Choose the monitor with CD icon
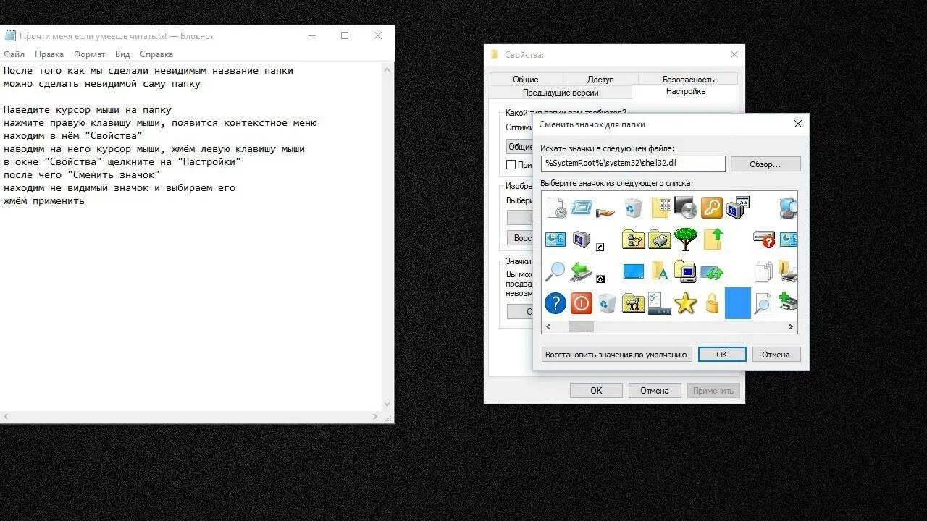The width and height of the screenshot is (927, 521). 685,208
